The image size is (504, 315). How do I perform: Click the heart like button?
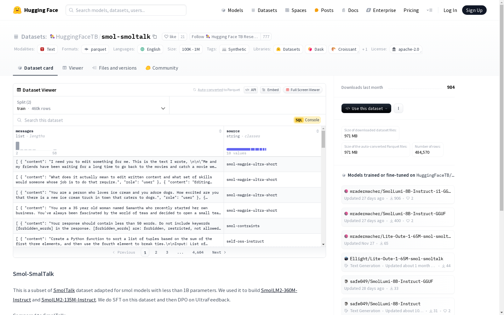[170, 37]
